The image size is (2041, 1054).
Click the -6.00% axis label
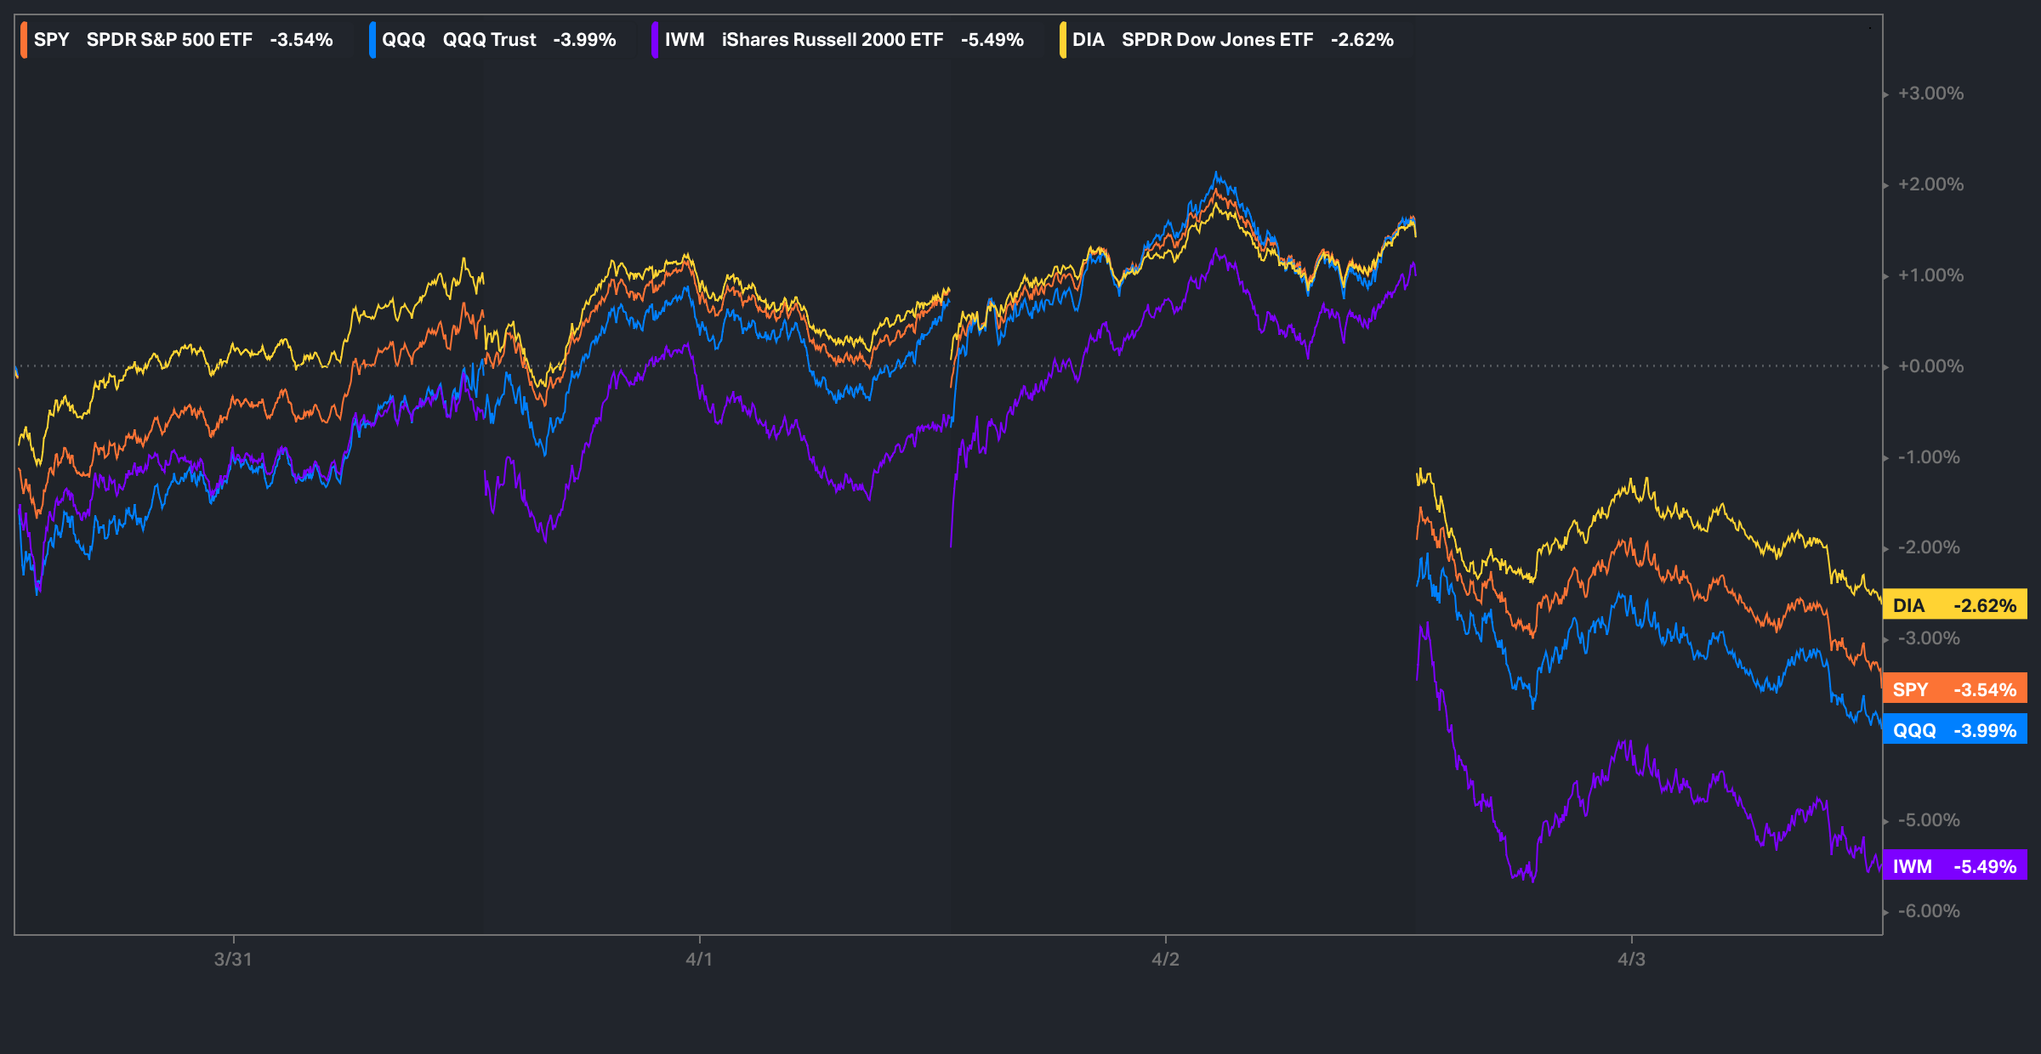pyautogui.click(x=1929, y=911)
